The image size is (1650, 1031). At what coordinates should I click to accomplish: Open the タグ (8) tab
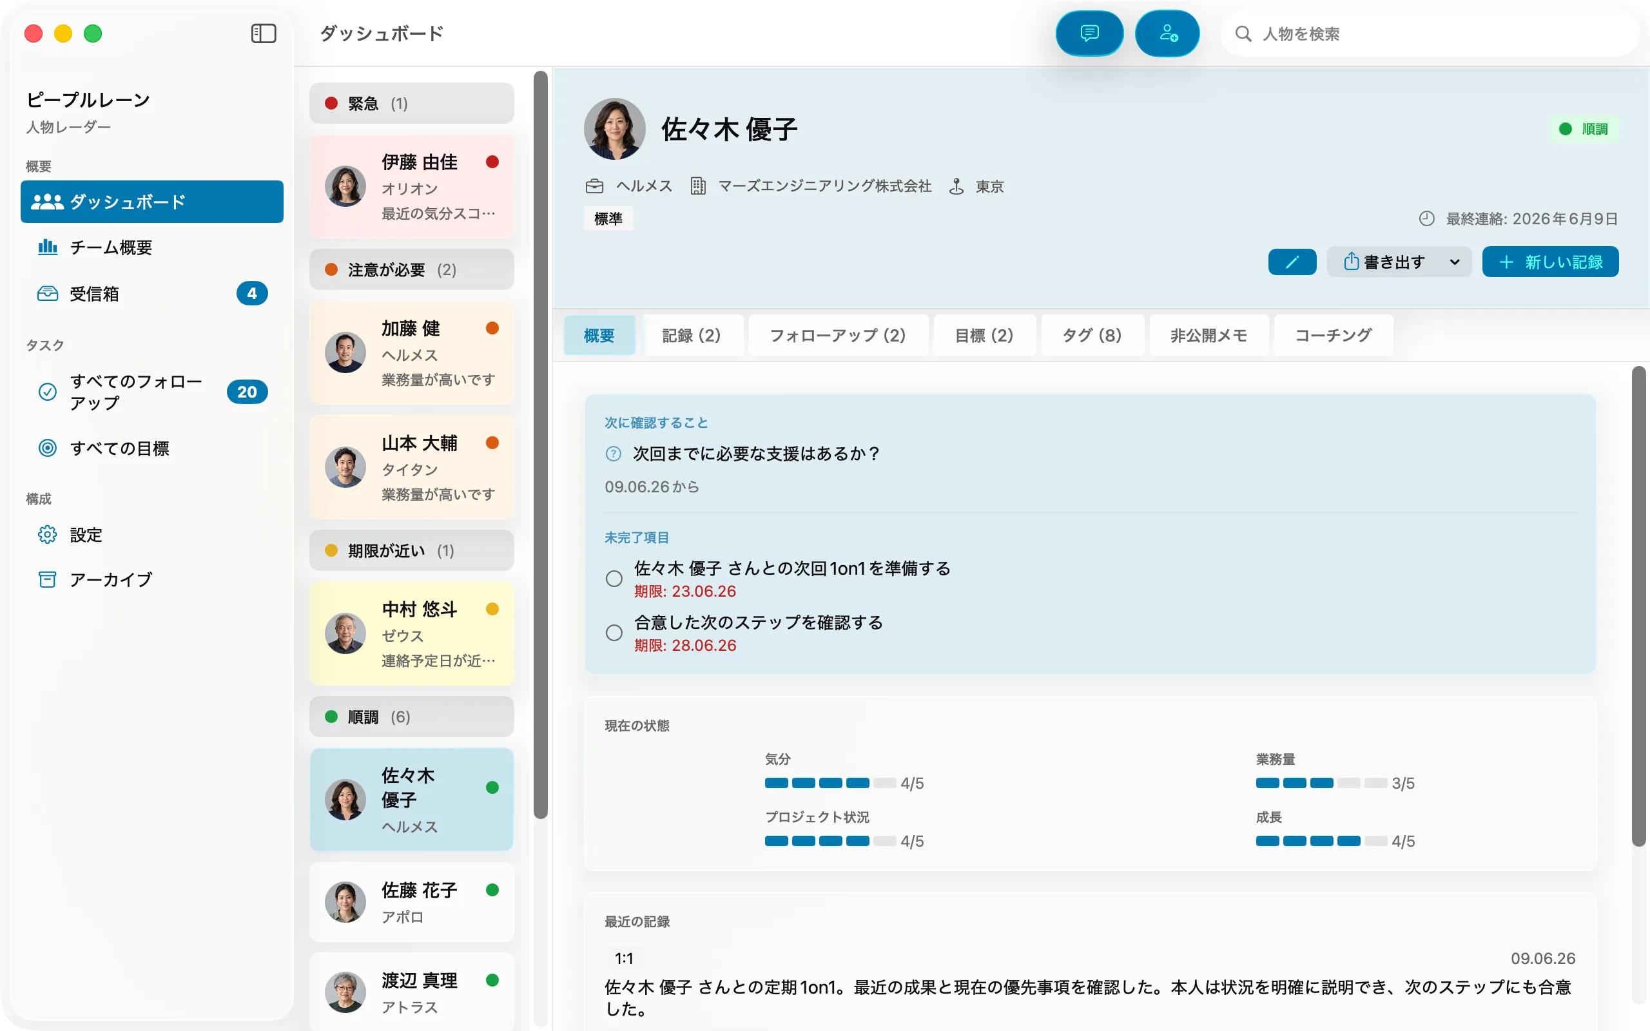coord(1092,336)
